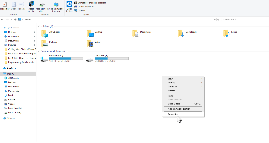This screenshot has height=143, width=269.
Task: Click the Rename ribbon icon
Action: (x=22, y=6)
